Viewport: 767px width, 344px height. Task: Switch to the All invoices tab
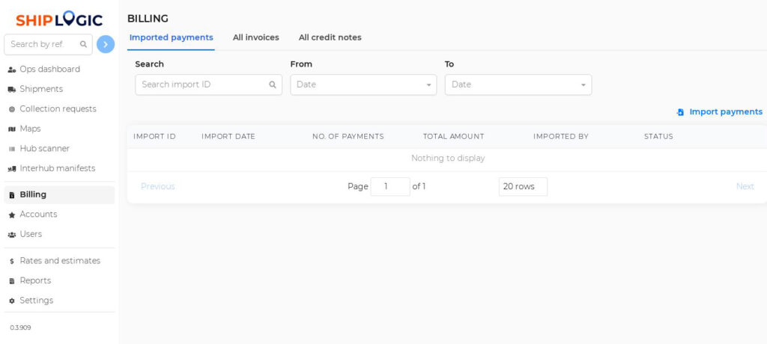[x=256, y=37]
